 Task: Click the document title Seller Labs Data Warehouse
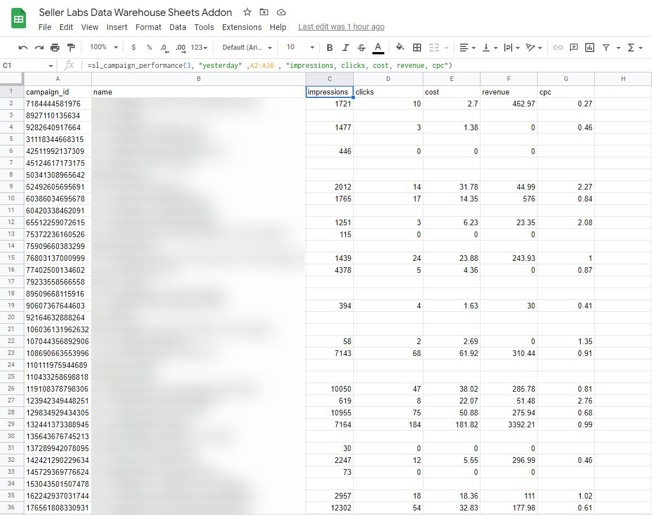(x=136, y=12)
